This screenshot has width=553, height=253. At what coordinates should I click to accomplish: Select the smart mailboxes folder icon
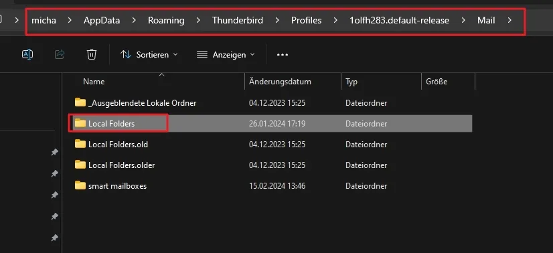click(80, 185)
